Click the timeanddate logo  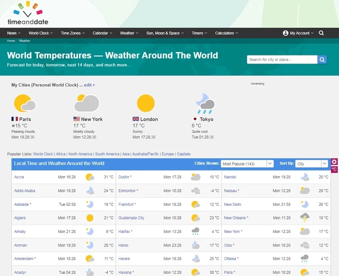point(28,13)
